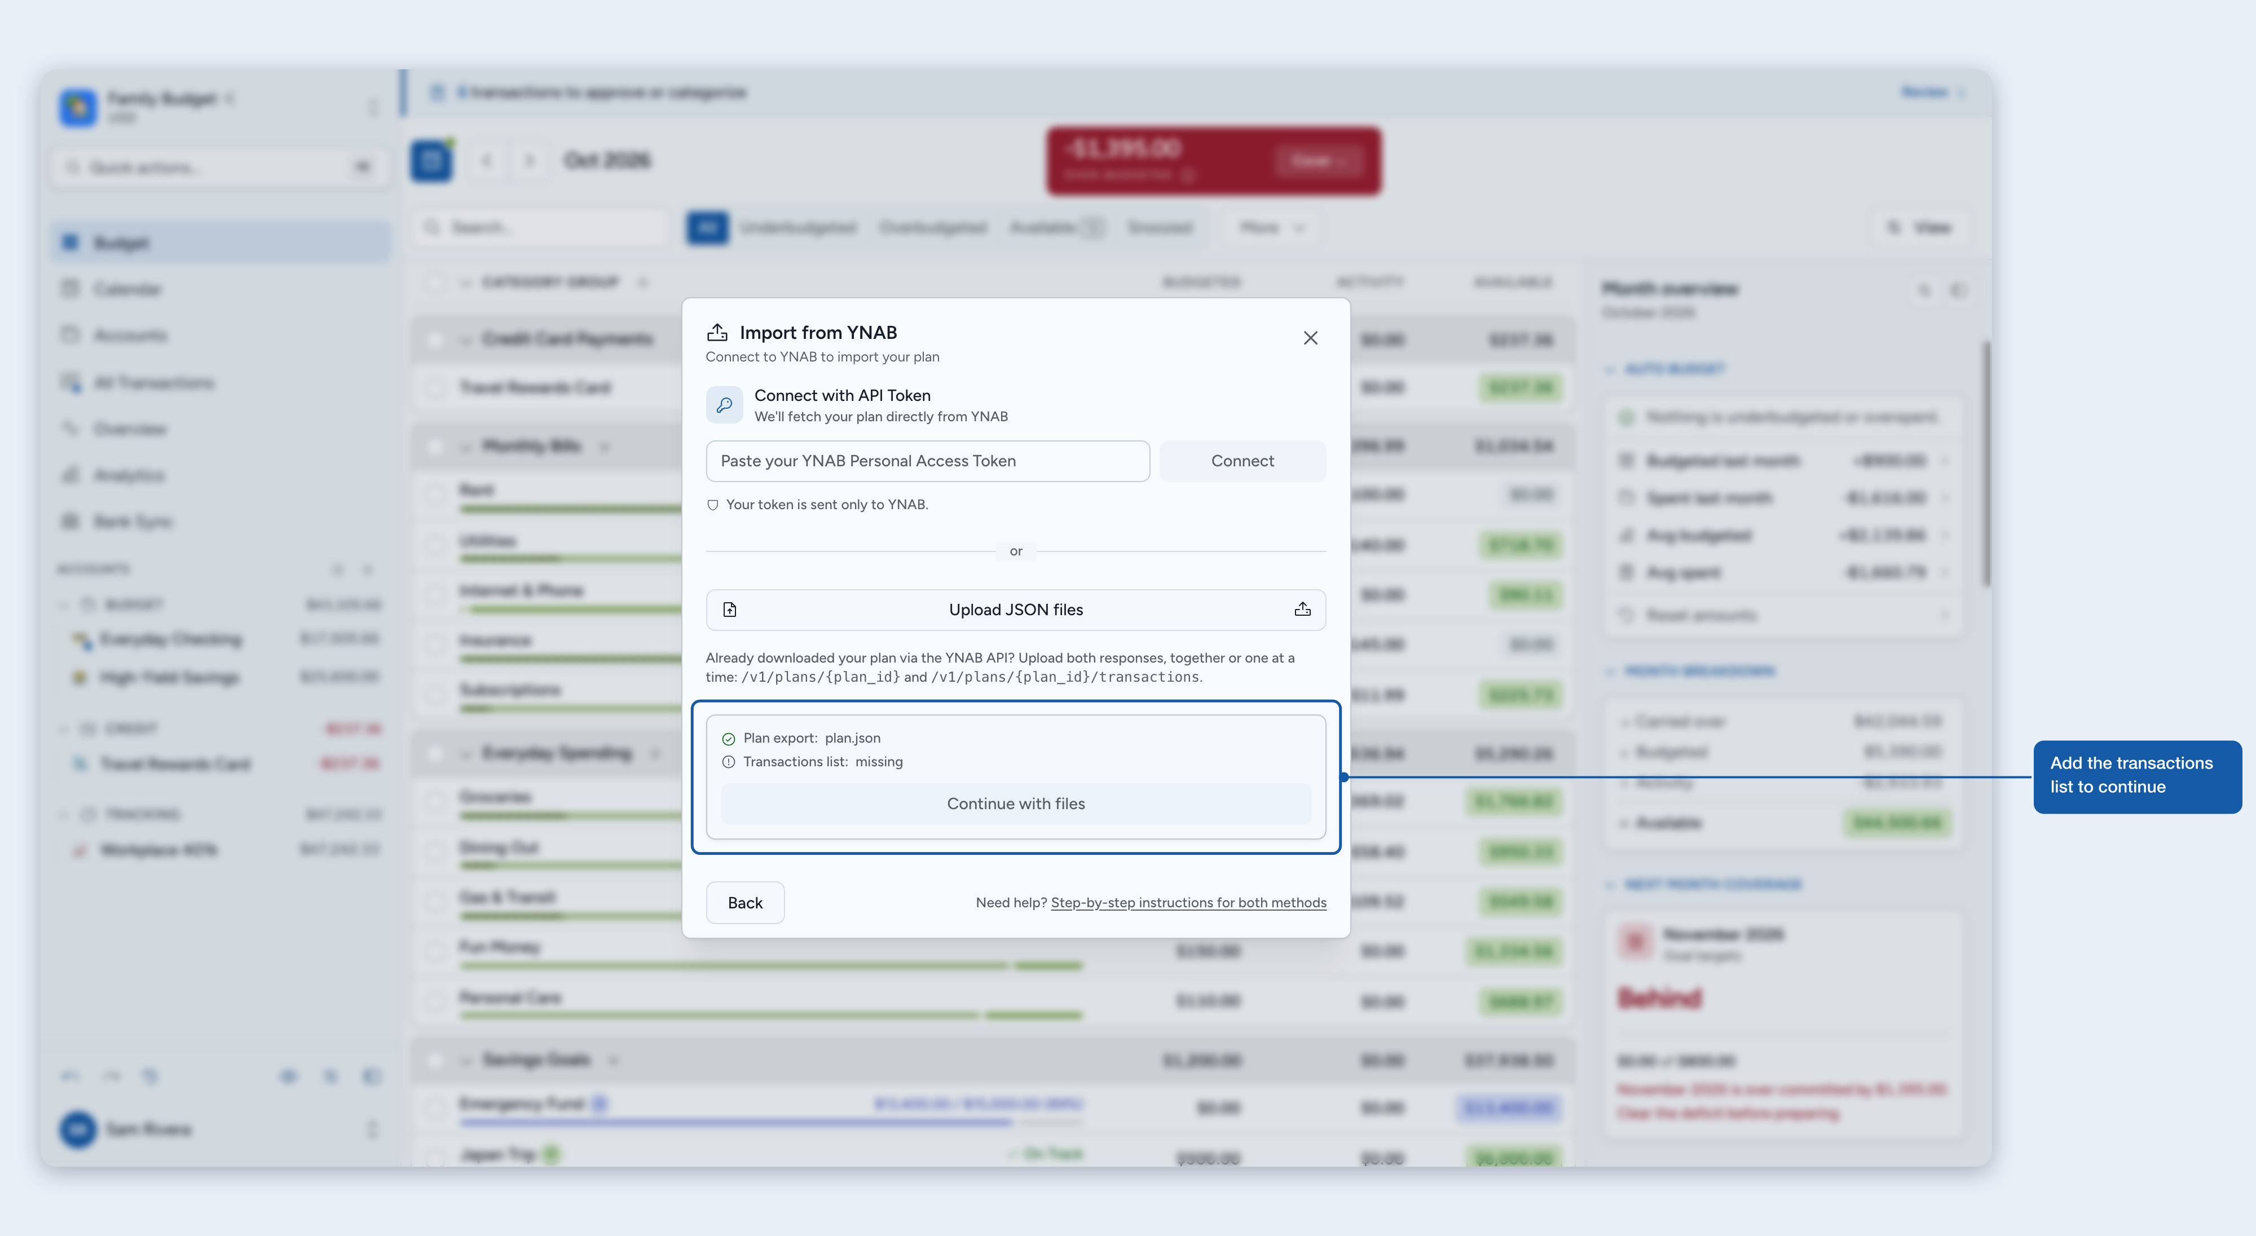The image size is (2256, 1236).
Task: Go to the previous month
Action: tap(487, 161)
